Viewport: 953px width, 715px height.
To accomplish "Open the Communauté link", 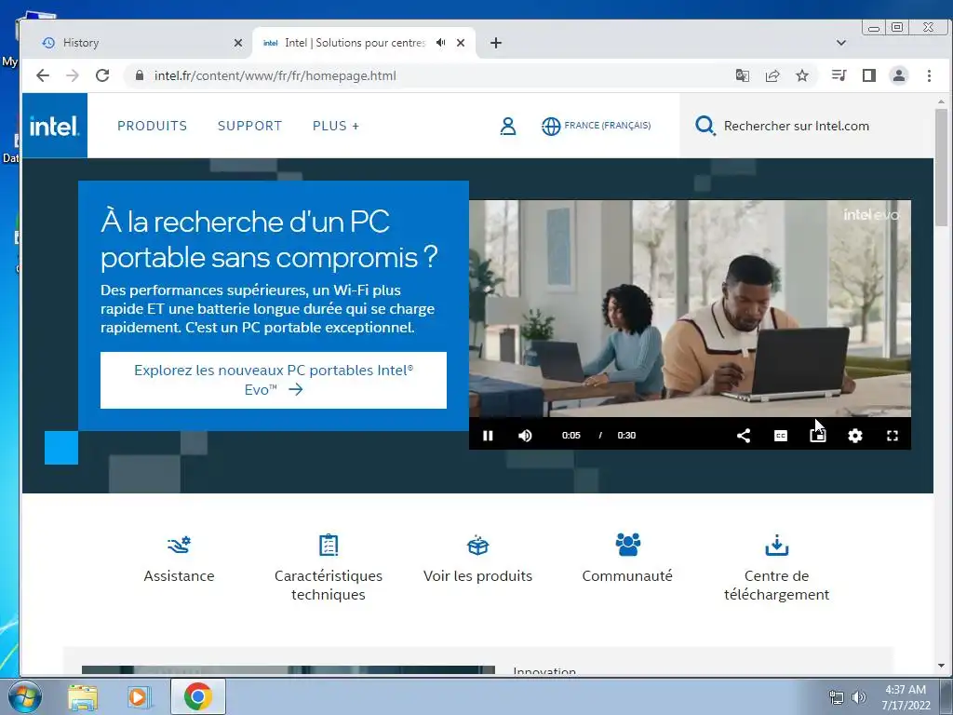I will coord(627,575).
